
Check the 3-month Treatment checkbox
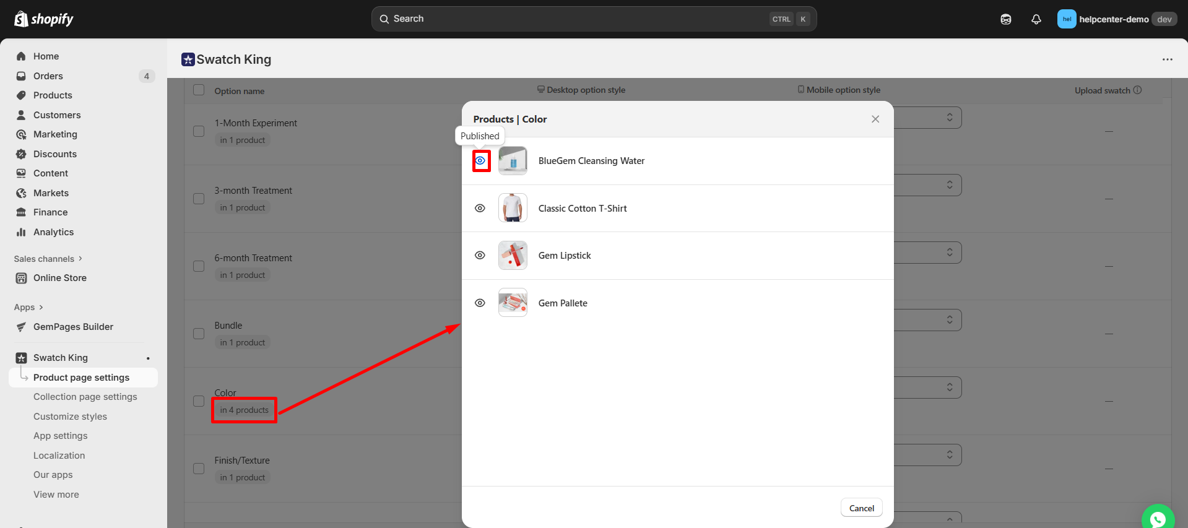click(199, 199)
